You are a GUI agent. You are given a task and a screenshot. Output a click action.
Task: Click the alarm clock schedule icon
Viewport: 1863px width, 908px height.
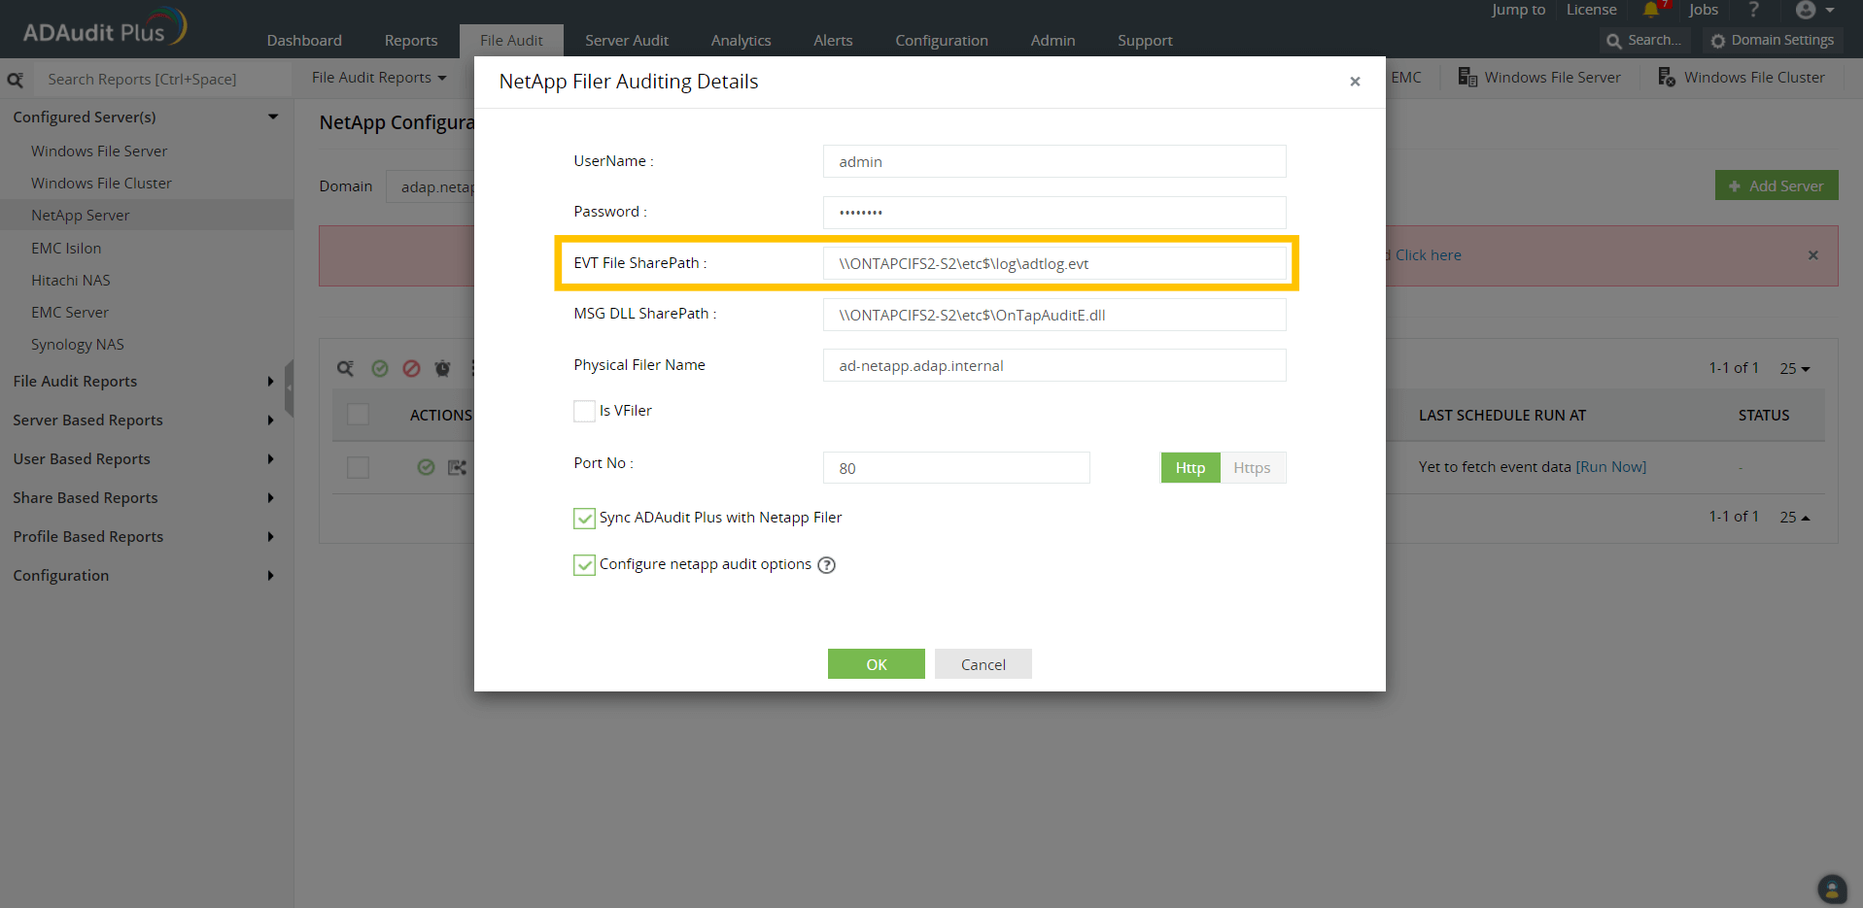pos(442,368)
